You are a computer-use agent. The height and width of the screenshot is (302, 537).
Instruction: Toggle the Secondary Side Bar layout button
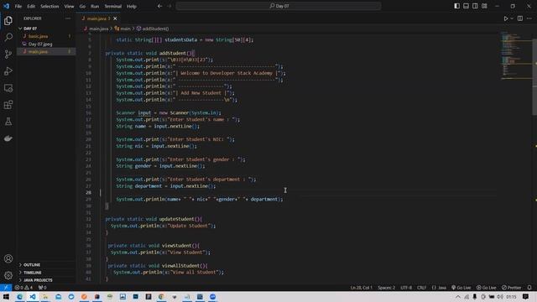coord(476,6)
